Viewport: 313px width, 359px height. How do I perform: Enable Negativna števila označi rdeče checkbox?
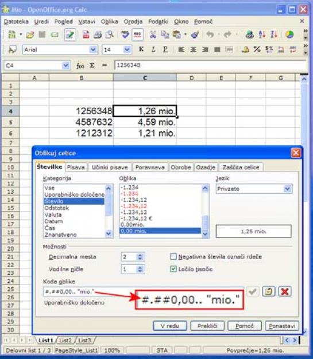click(173, 256)
